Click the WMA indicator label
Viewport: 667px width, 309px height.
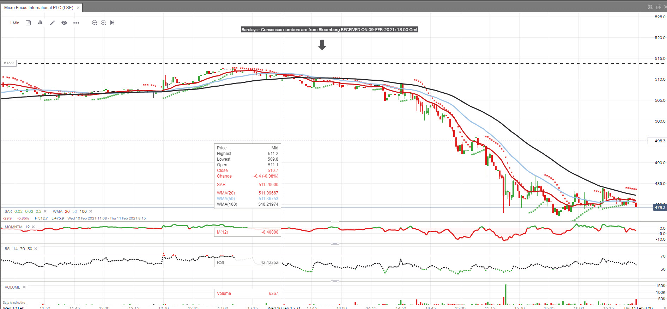click(x=57, y=211)
